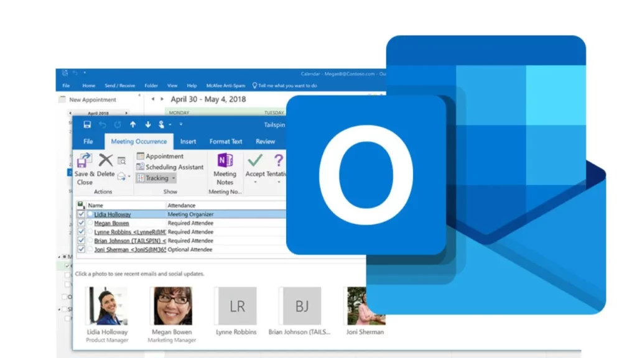
Task: Open the Scheduling Assistant
Action: 175,168
